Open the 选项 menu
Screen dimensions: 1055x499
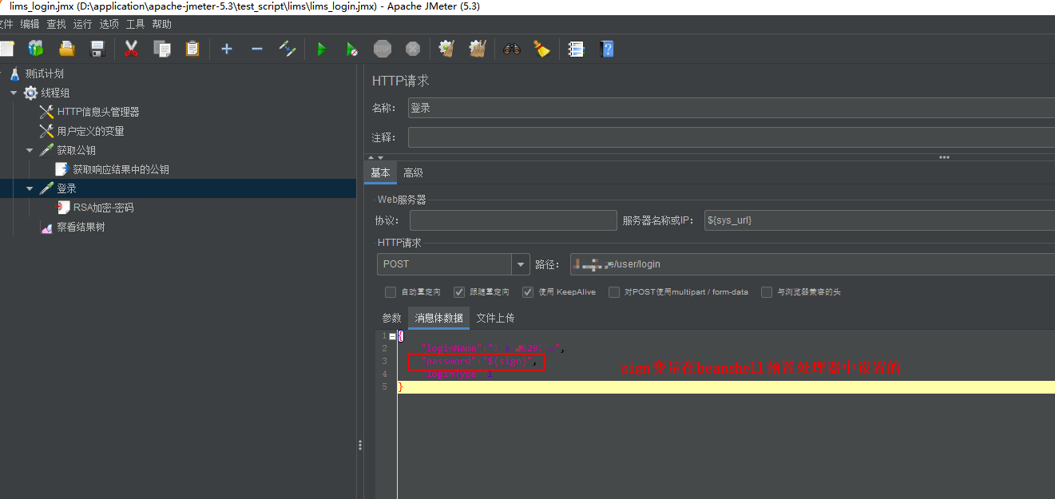pos(109,25)
